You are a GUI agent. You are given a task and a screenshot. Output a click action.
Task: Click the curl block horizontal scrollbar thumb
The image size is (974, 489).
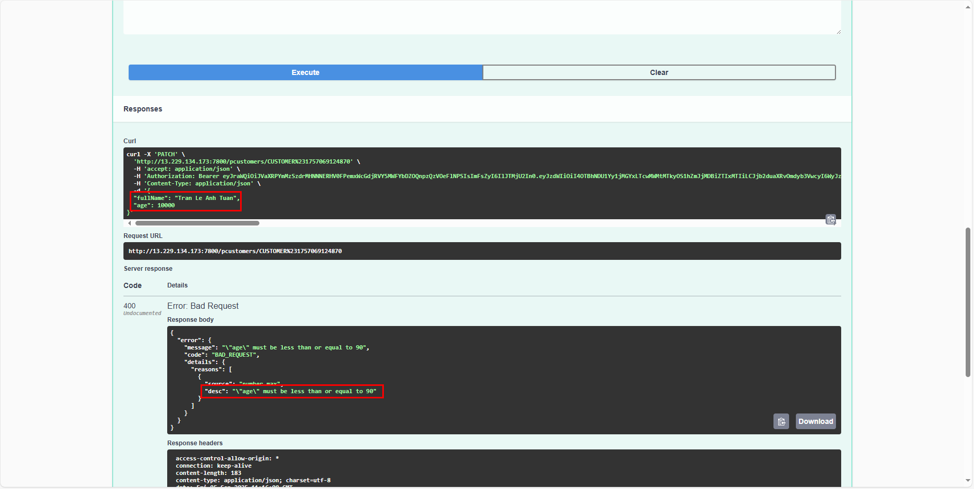(x=197, y=223)
